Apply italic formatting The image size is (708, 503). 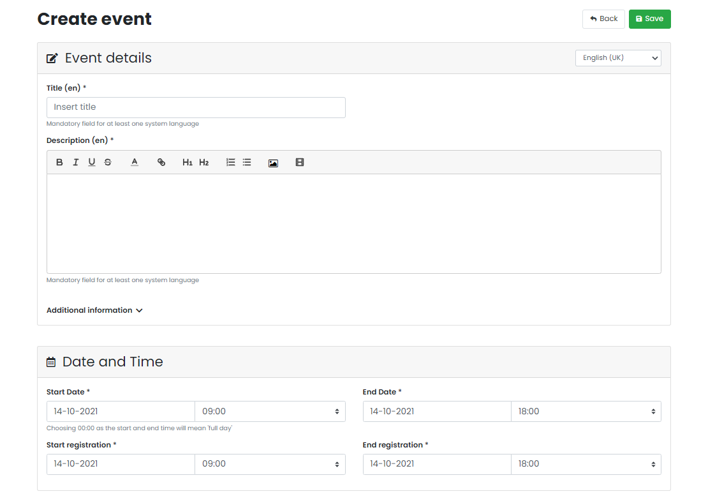[75, 162]
